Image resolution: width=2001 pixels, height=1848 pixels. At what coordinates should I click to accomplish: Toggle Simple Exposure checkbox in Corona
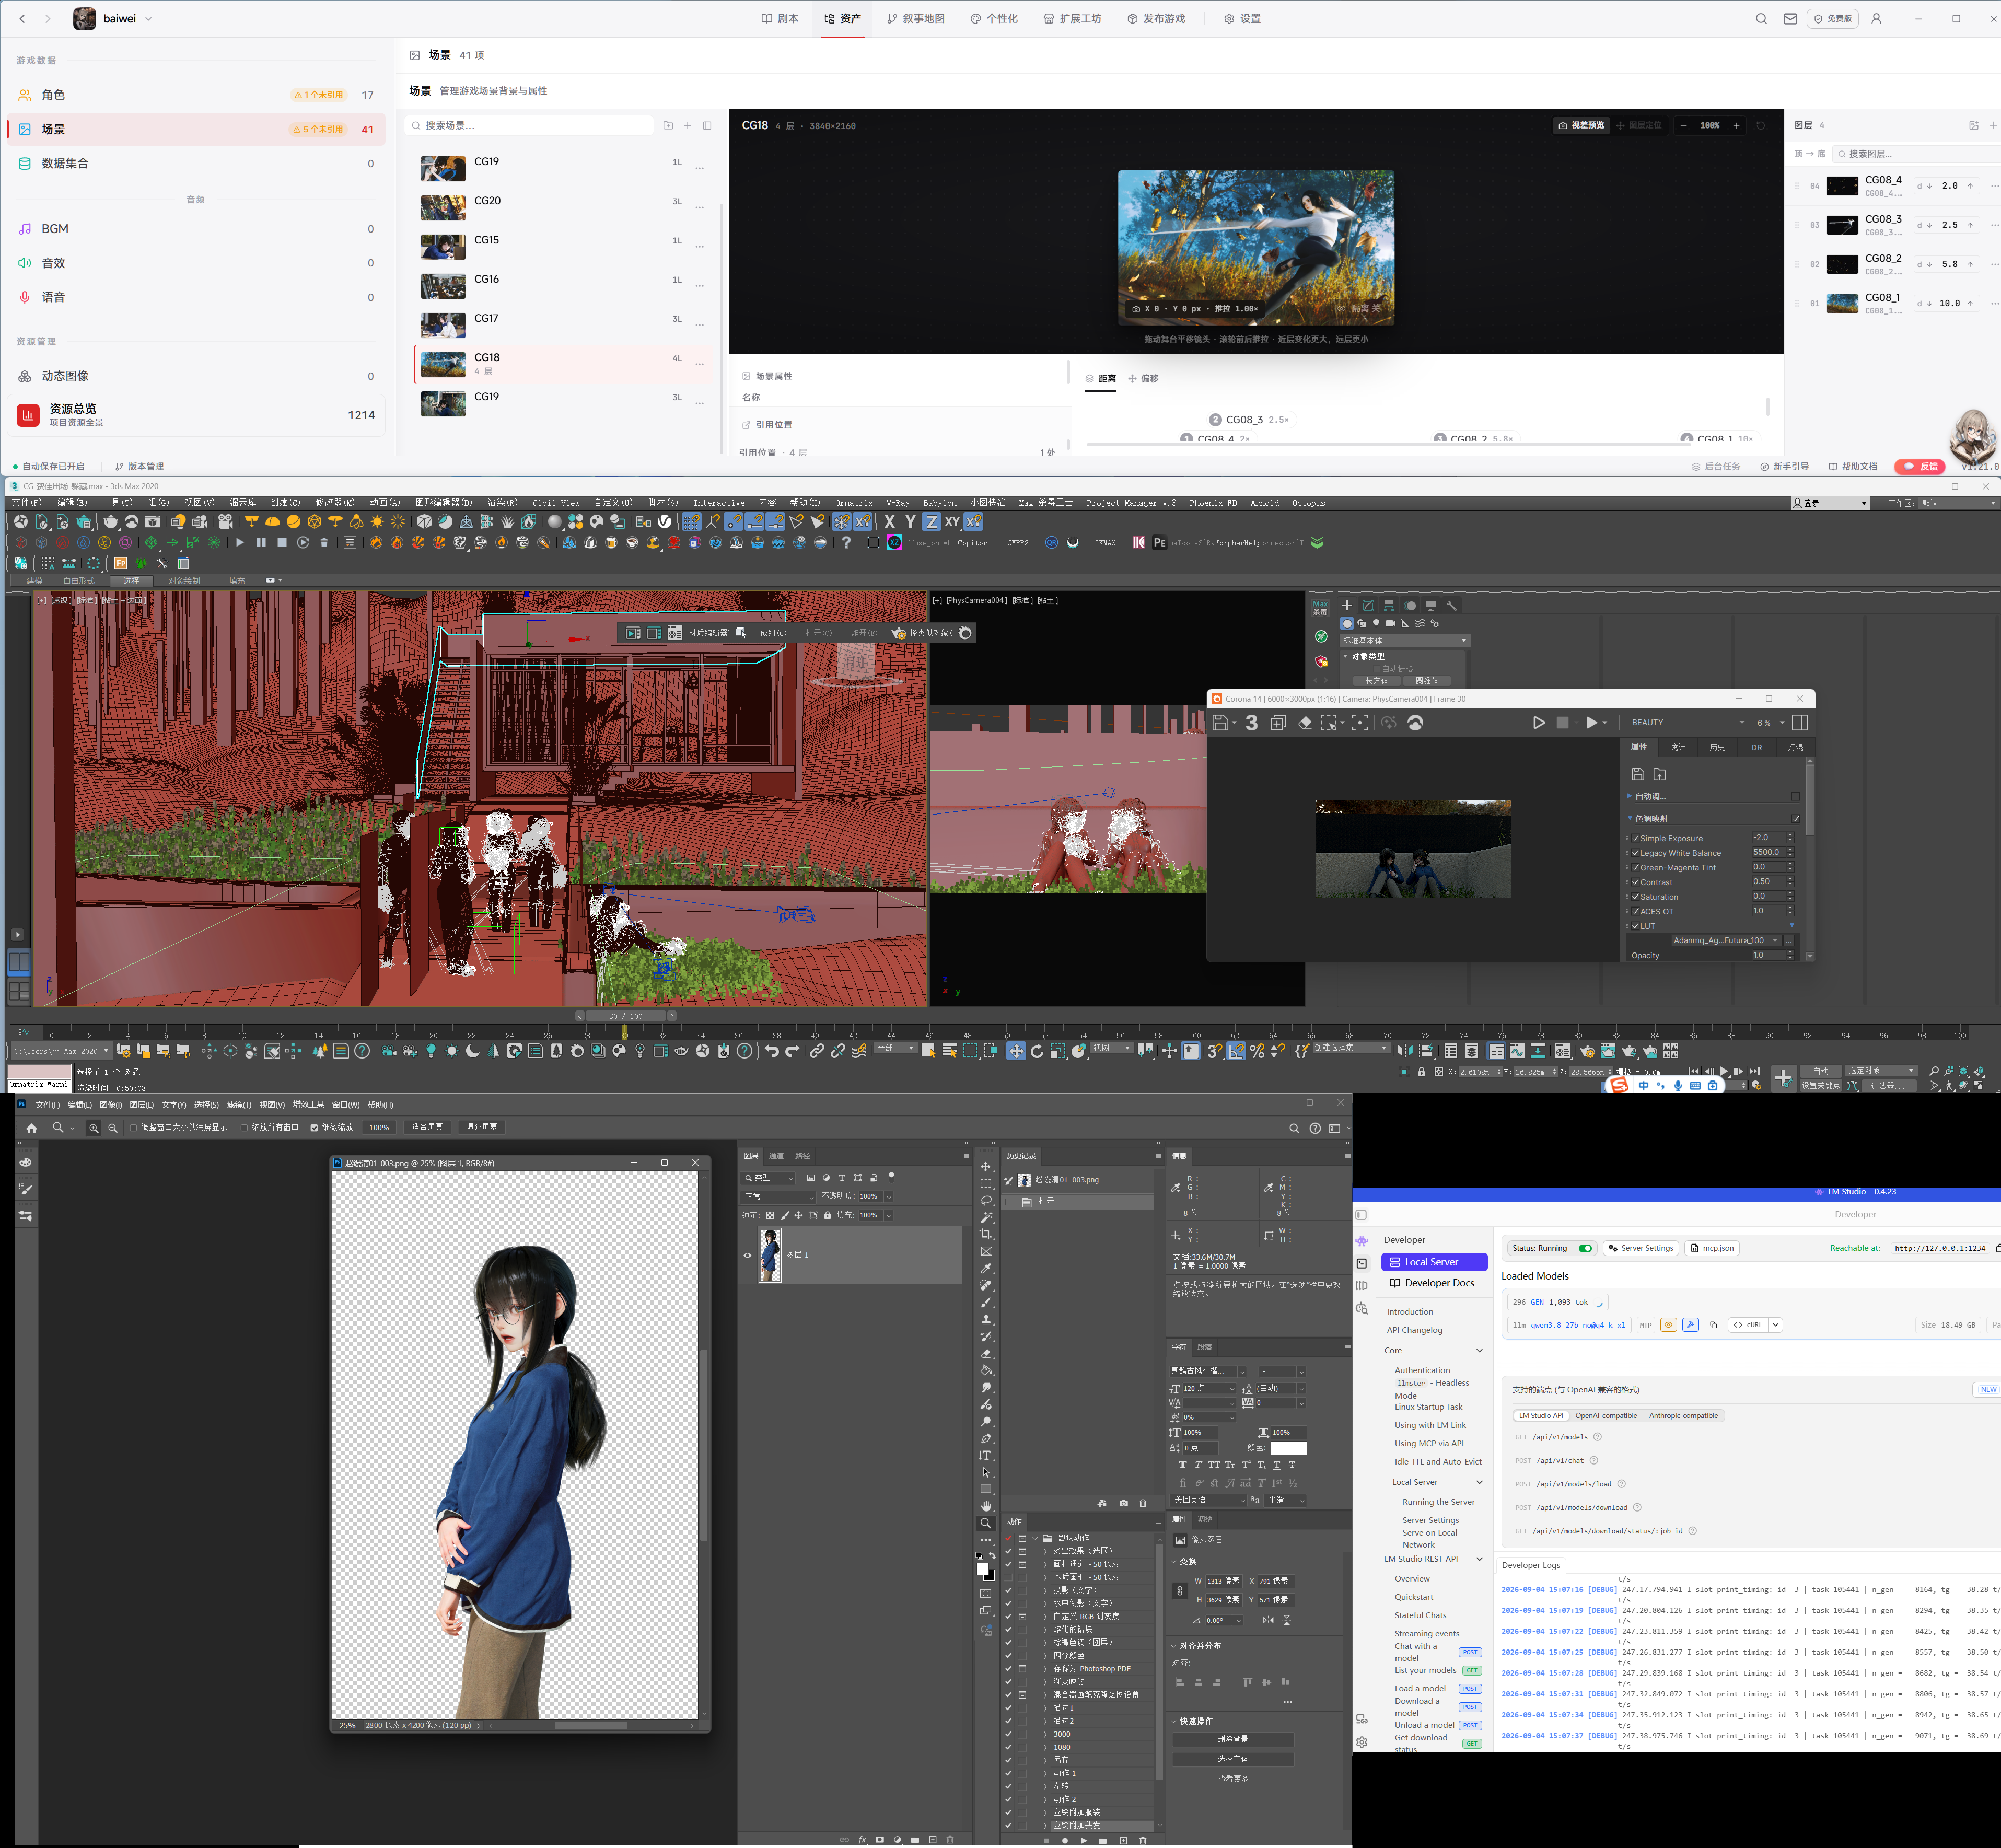[x=1636, y=838]
